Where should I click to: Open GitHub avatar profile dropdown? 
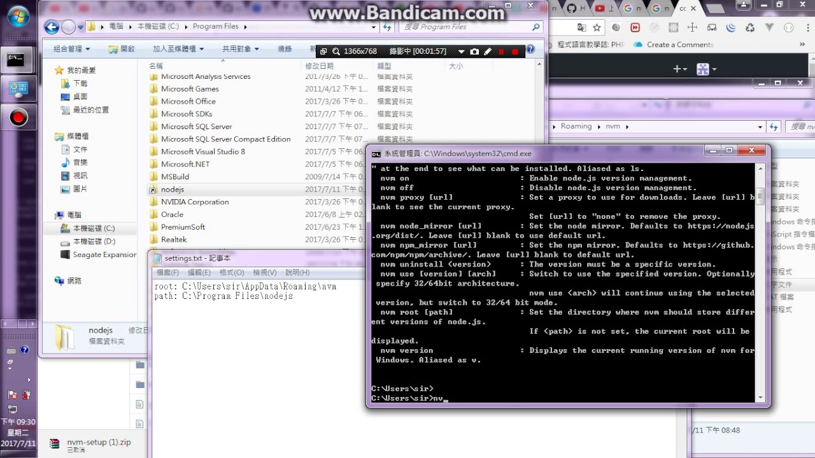706,69
